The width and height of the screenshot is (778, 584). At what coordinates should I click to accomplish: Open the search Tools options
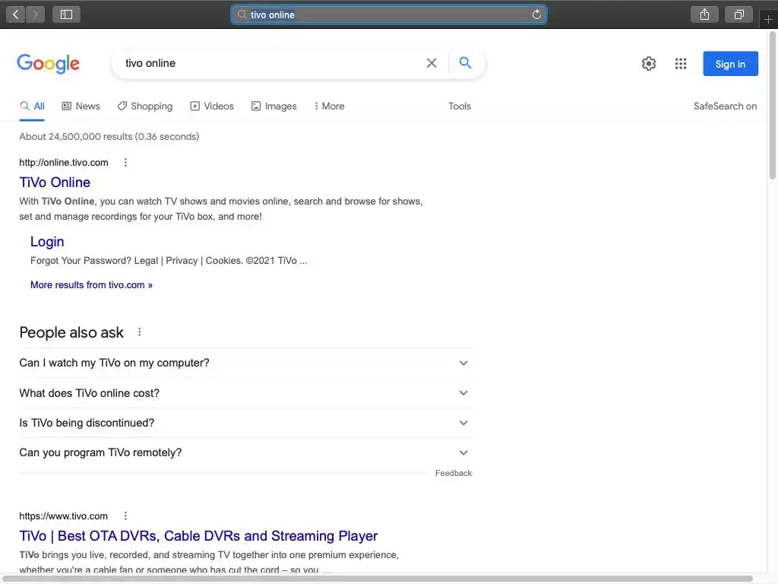tap(460, 106)
